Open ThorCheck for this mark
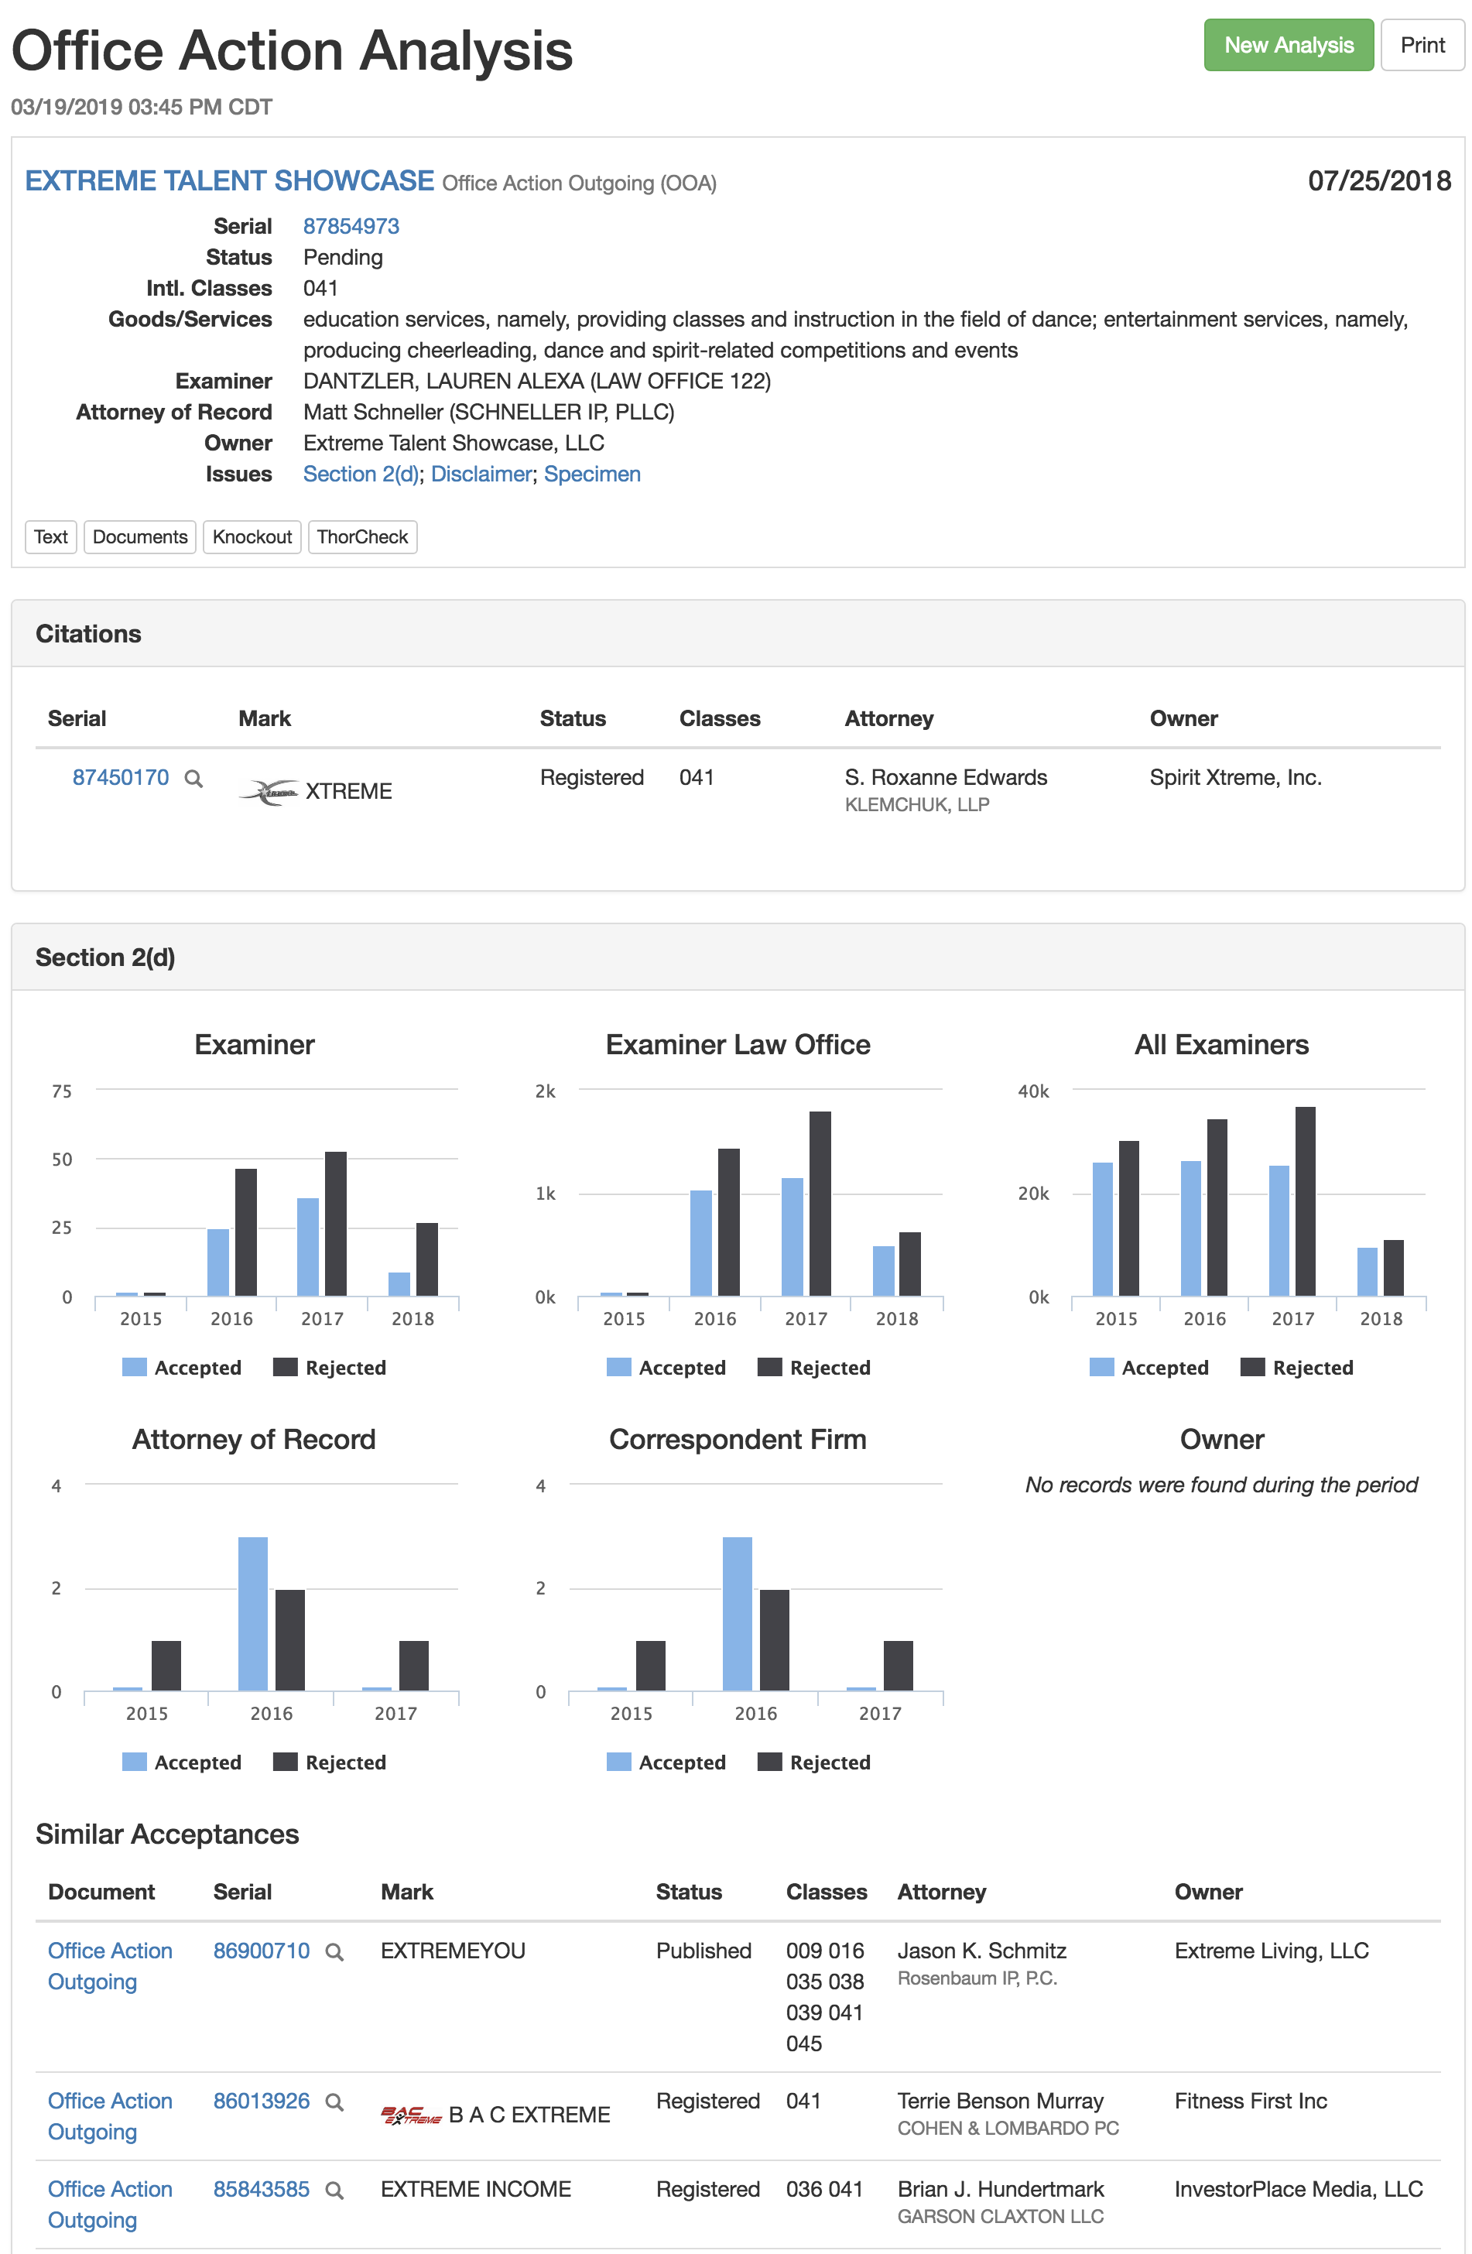The image size is (1472, 2254). tap(361, 537)
